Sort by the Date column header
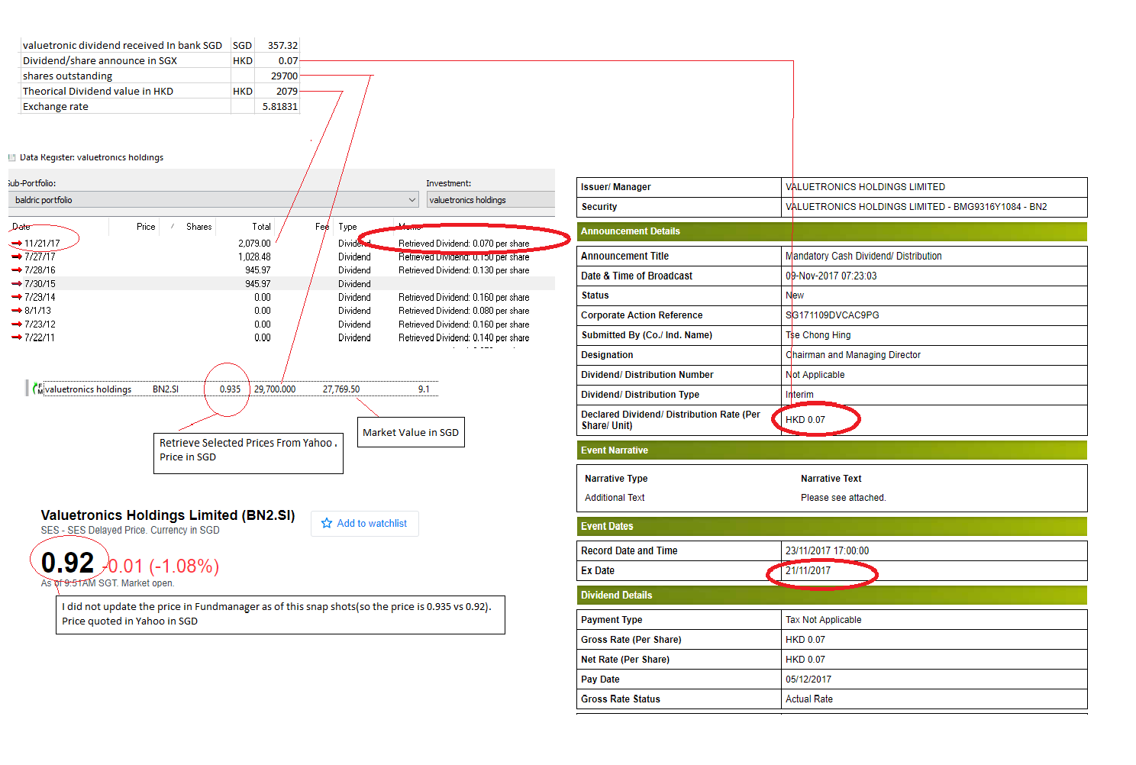The height and width of the screenshot is (765, 1136). click(x=21, y=227)
